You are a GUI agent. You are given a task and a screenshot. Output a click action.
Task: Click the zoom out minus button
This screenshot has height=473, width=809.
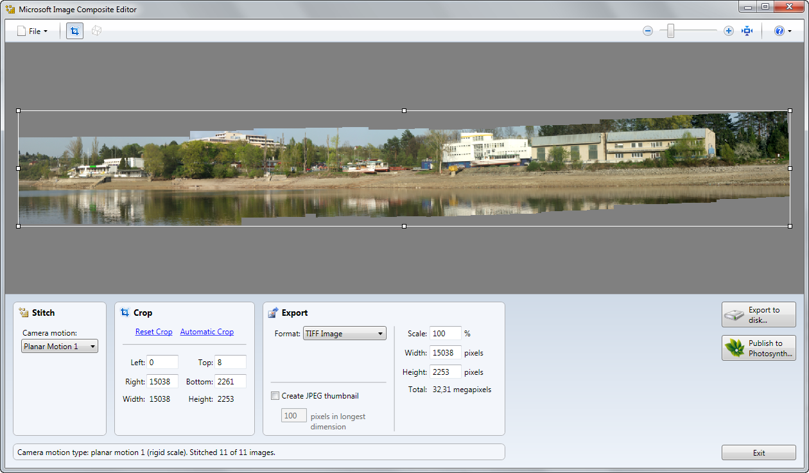(648, 31)
